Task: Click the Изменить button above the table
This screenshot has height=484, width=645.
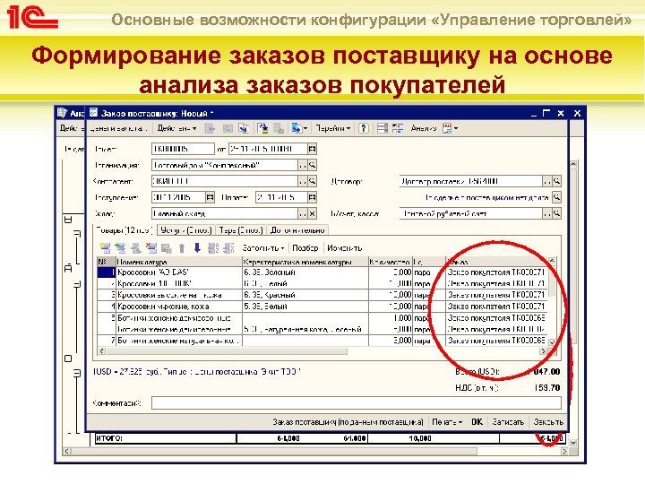Action: [x=344, y=248]
